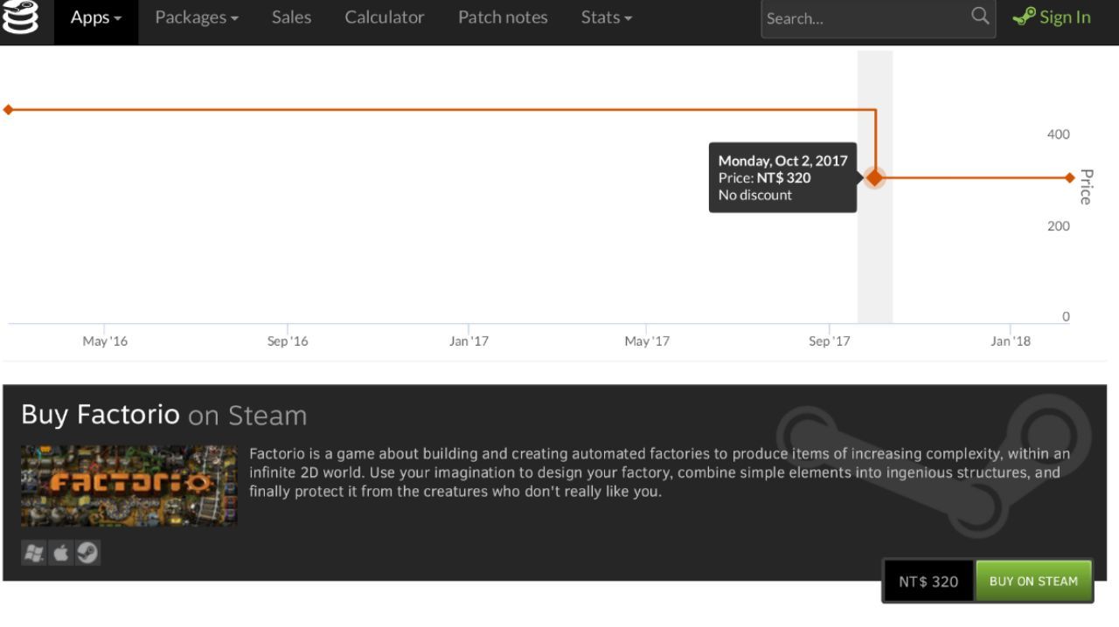Screen dimensions: 1119x627
Task: Click the search magnifier icon
Action: pos(980,16)
